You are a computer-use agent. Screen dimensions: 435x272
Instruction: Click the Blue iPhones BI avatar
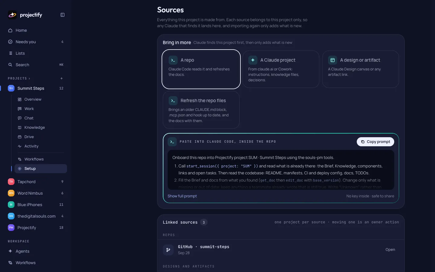[11, 205]
